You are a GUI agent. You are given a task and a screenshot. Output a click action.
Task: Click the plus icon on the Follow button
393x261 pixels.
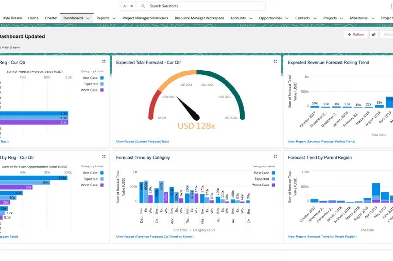pyautogui.click(x=349, y=35)
